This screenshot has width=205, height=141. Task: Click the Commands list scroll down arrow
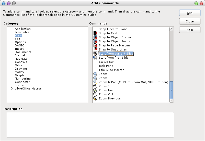click(x=171, y=101)
